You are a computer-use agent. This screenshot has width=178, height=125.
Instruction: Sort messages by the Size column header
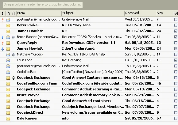(x=164, y=13)
